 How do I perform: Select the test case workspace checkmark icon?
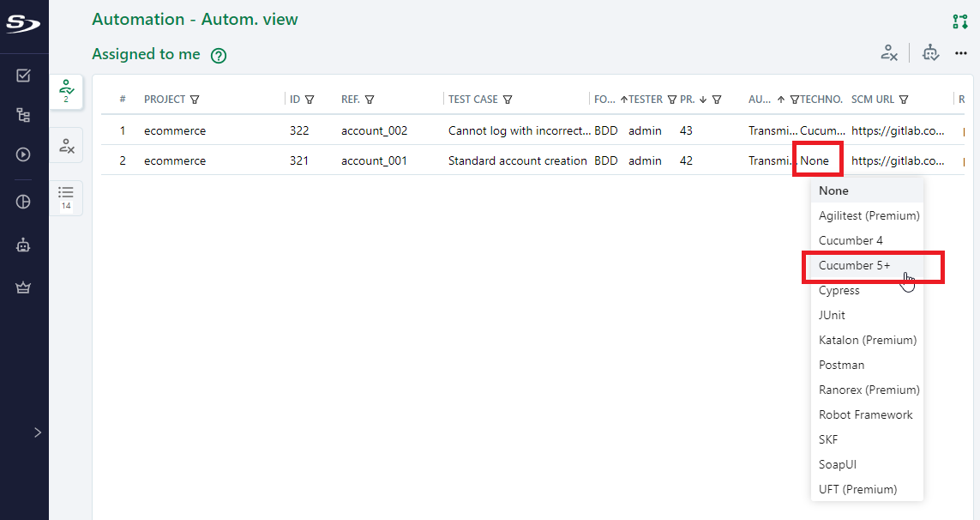tap(23, 76)
